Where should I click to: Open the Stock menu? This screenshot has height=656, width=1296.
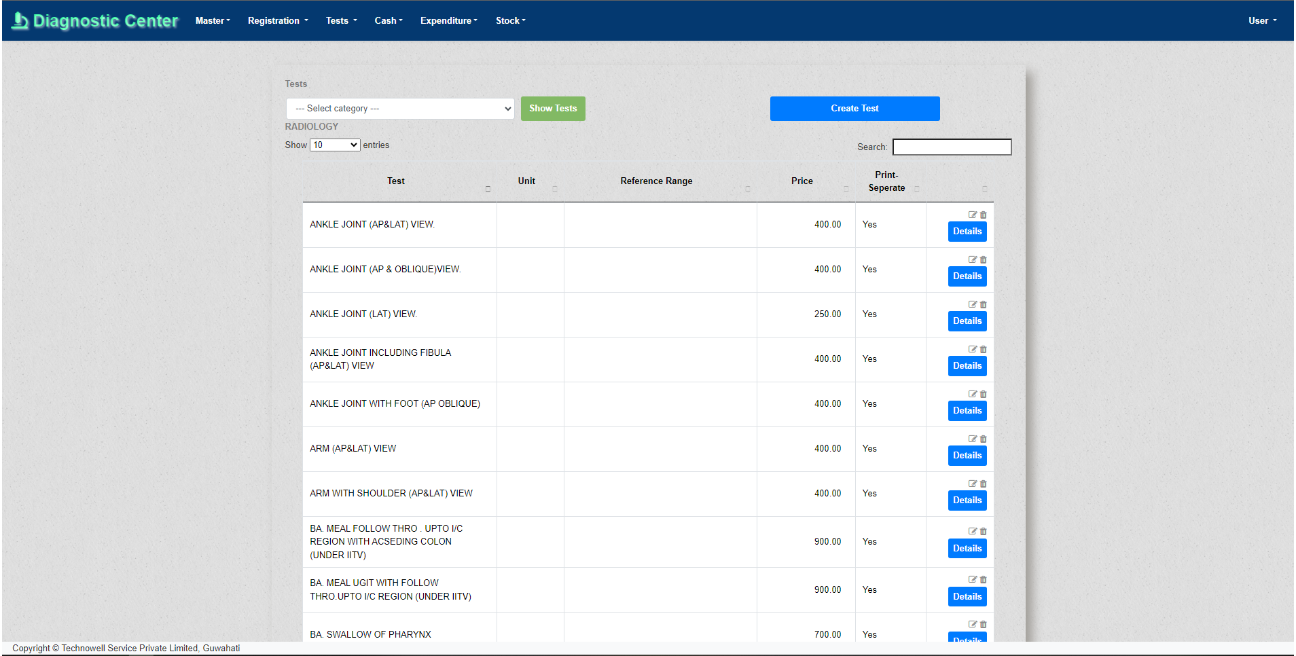pyautogui.click(x=511, y=21)
